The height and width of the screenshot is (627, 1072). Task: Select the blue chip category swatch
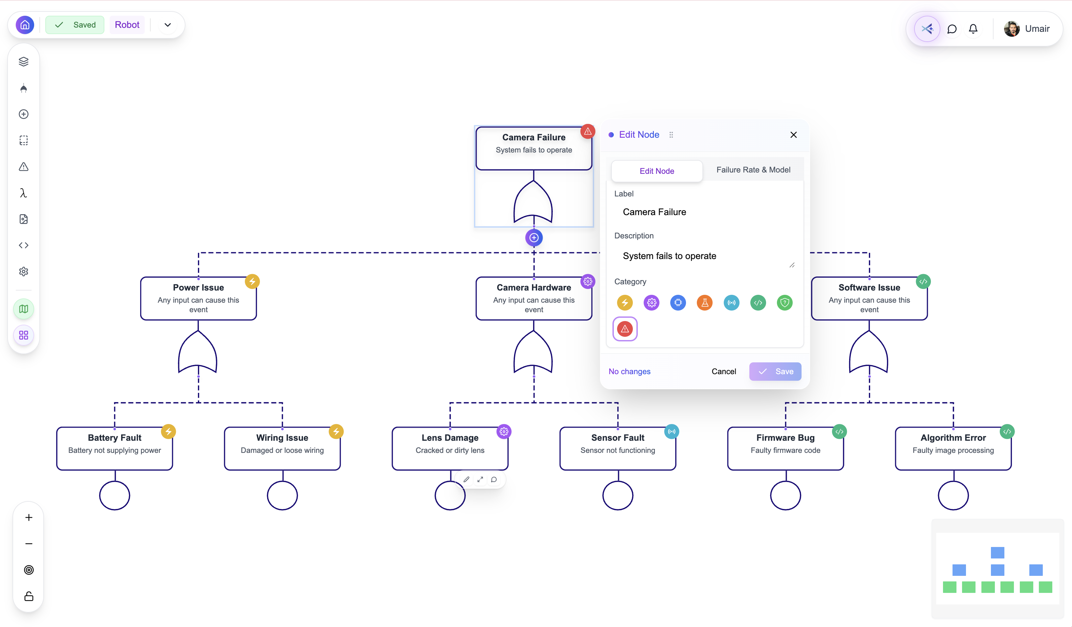point(678,303)
